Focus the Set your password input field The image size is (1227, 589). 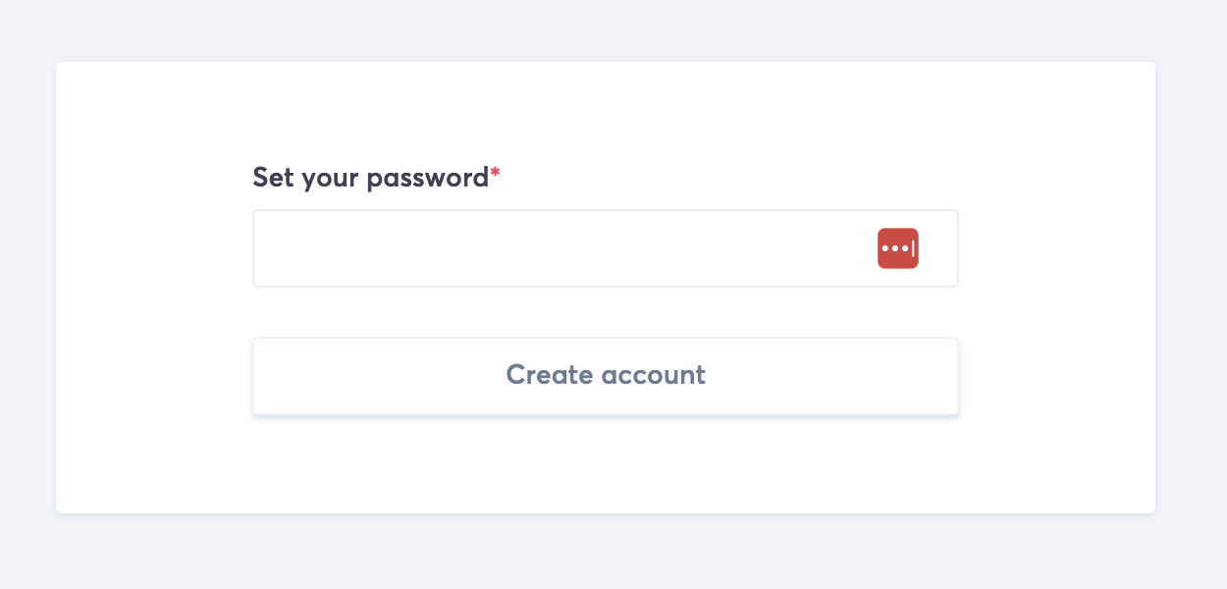point(560,248)
